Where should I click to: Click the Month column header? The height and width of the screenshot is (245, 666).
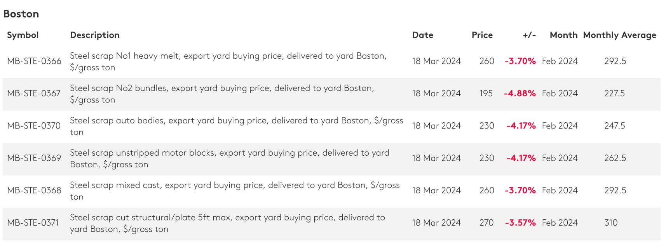pyautogui.click(x=563, y=35)
